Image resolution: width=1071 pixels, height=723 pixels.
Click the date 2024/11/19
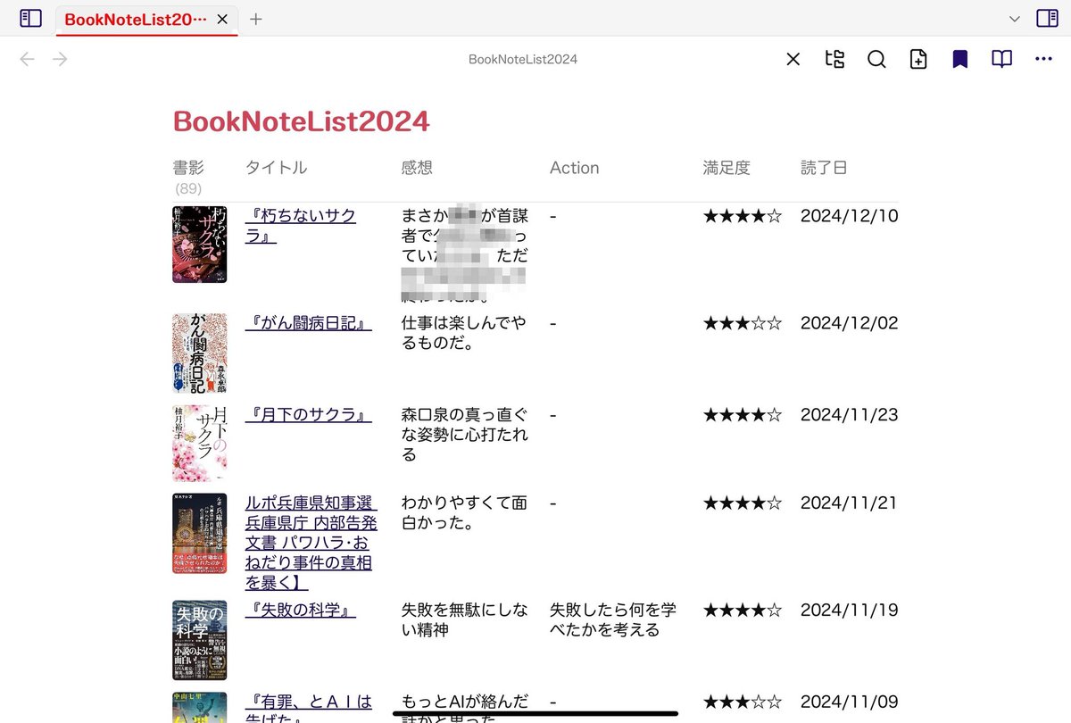[849, 611]
